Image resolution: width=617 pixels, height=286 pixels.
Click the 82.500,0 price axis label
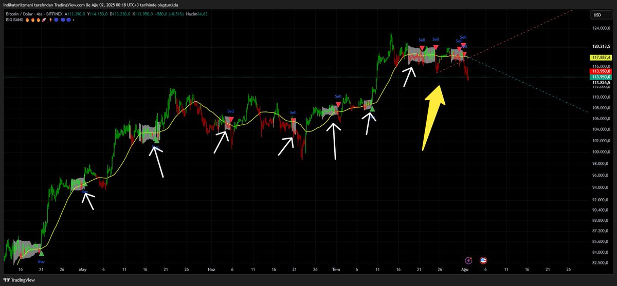[x=601, y=262]
